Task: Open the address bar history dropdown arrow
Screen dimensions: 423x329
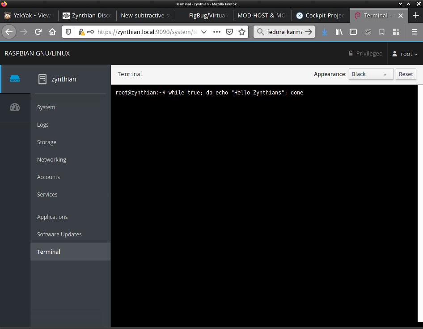Action: [204, 32]
